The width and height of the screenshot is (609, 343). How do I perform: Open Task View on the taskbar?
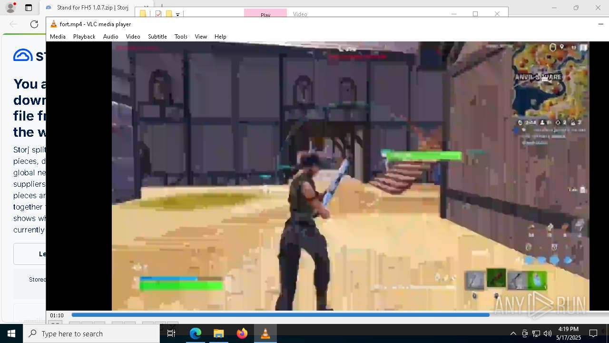171,333
